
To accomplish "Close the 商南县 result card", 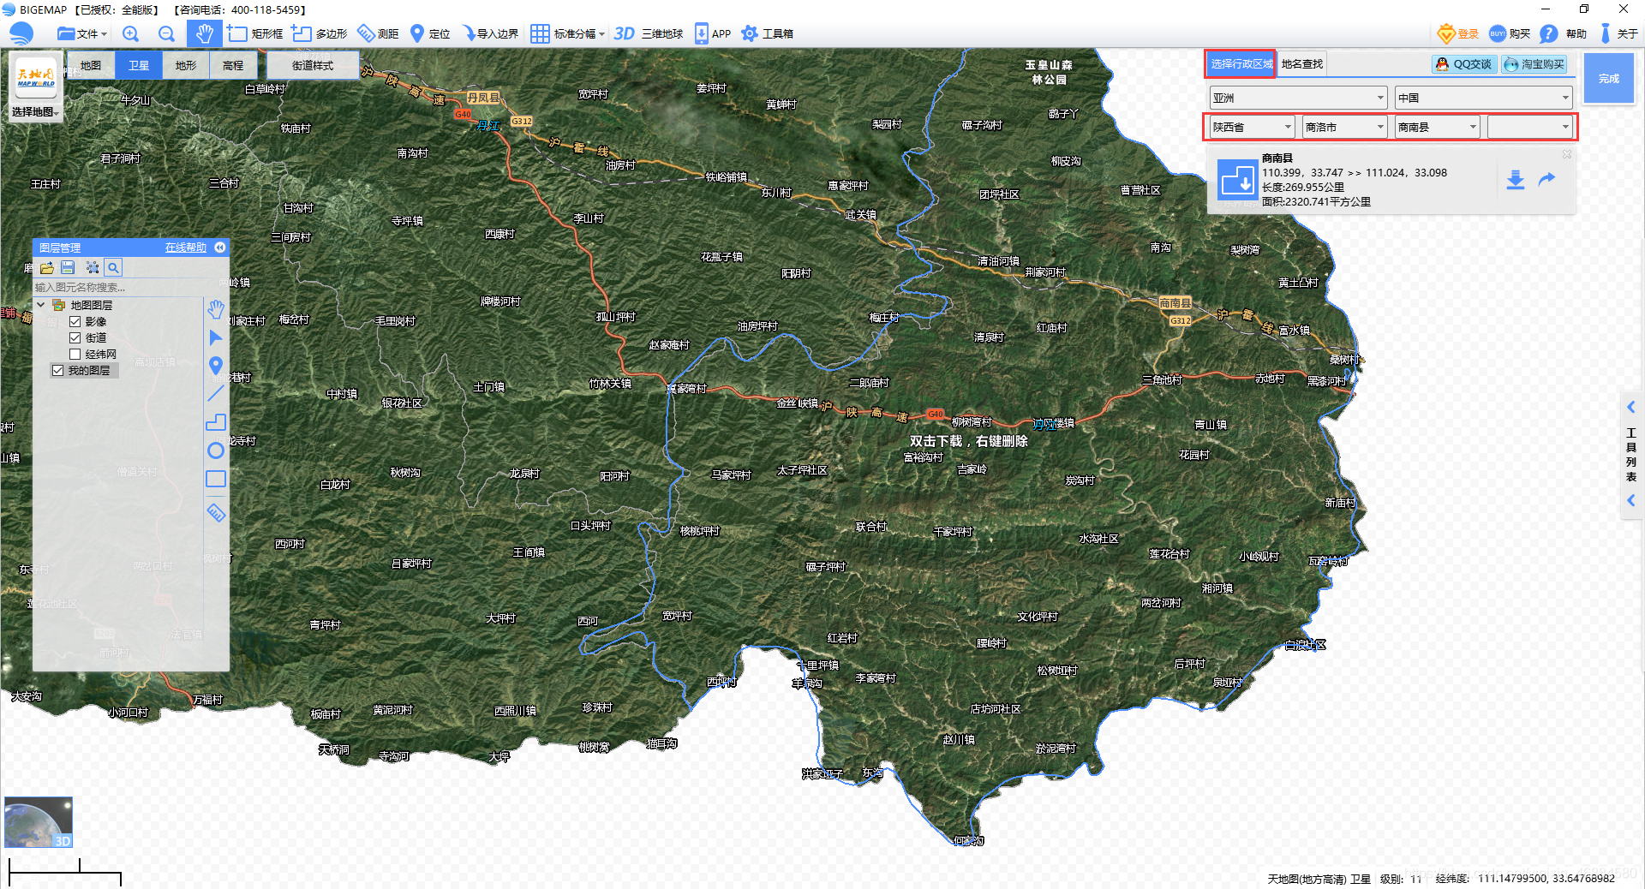I will (x=1566, y=154).
